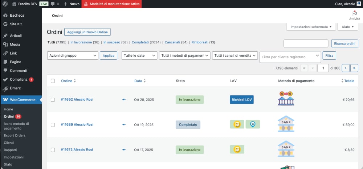Click the tracking pin icon for order #11689
Screen dimensions: 363x169
[253, 124]
